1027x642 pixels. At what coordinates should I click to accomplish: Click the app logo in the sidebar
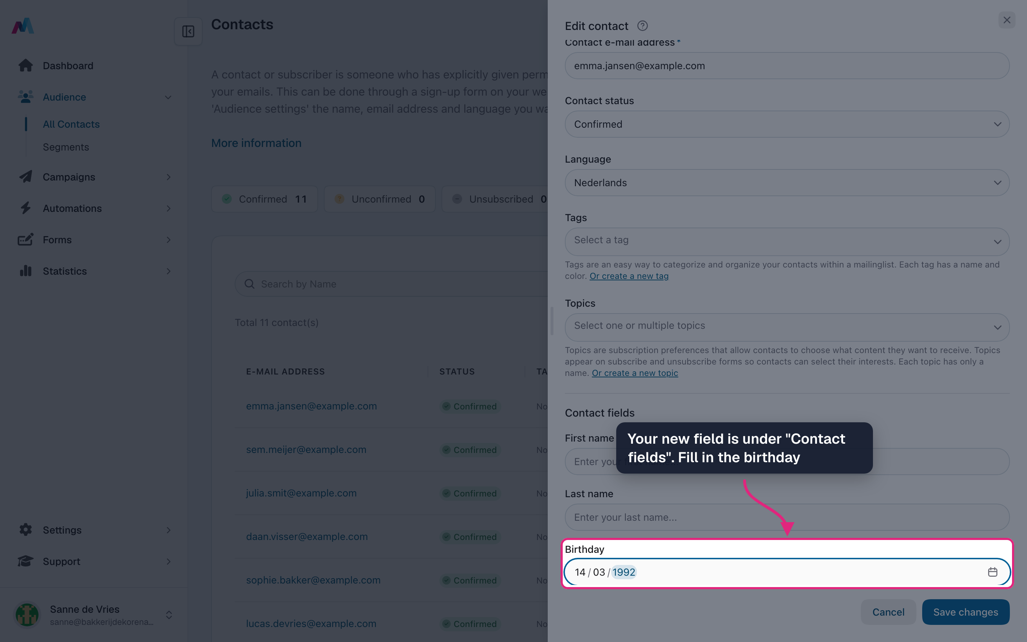(22, 26)
